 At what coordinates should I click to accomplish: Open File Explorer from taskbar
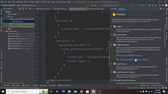pos(69,92)
